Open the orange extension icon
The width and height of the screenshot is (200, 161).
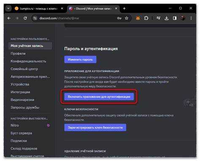138,18
